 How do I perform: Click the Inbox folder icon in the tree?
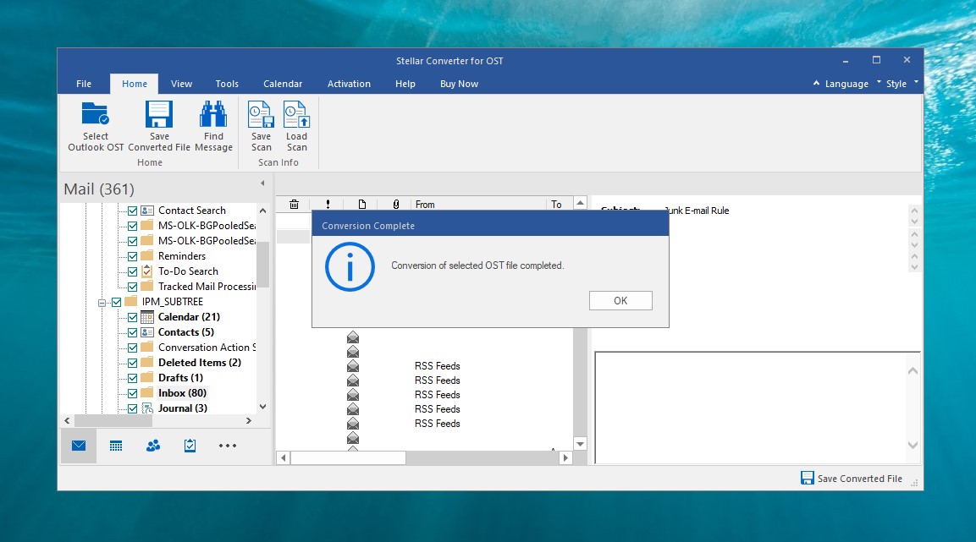click(147, 393)
